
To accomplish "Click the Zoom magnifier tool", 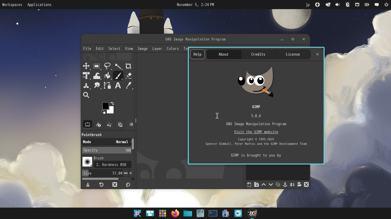I will tap(86, 95).
